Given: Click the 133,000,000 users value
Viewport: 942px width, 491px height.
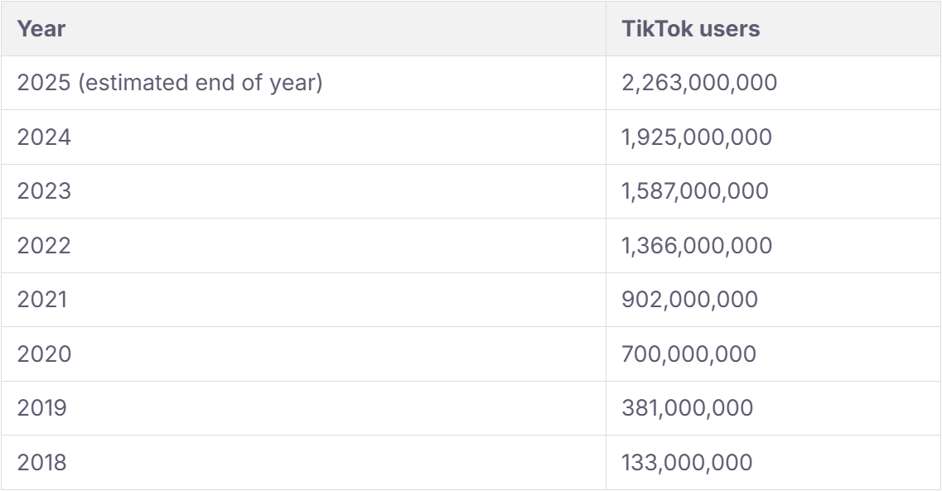Looking at the screenshot, I should 687,462.
